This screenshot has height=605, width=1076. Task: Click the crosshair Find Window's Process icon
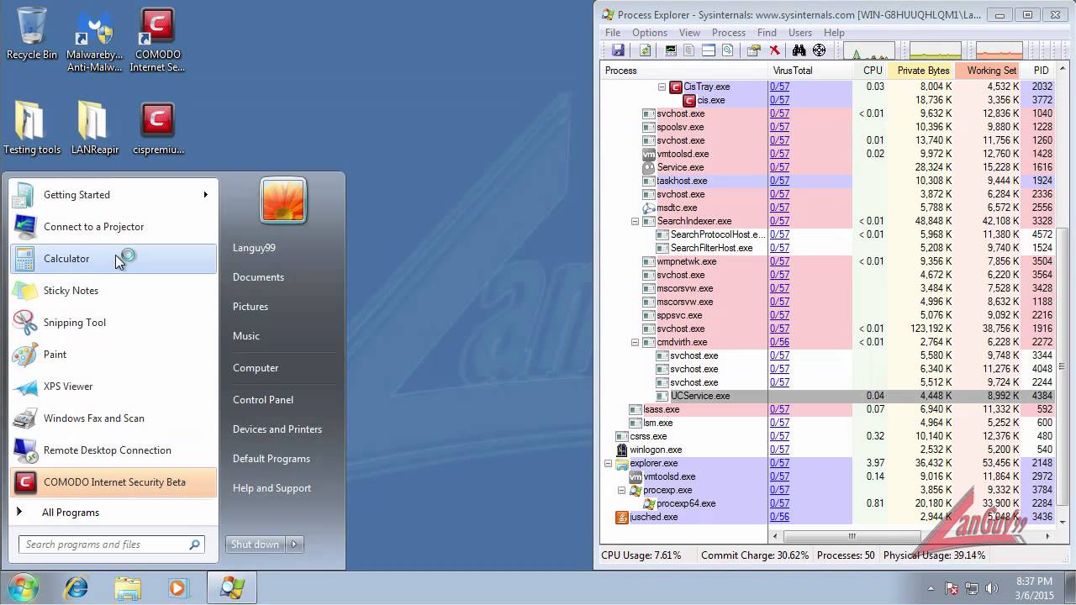click(x=820, y=50)
